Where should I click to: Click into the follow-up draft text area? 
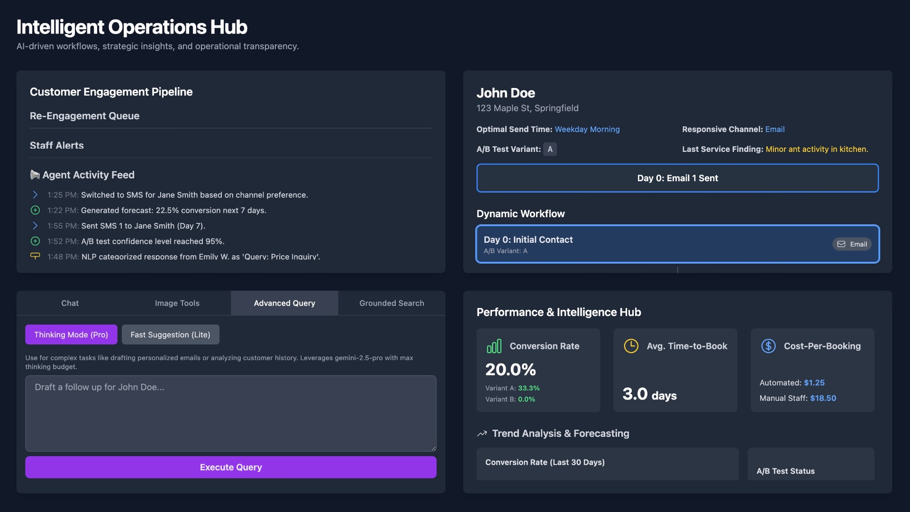tap(231, 413)
